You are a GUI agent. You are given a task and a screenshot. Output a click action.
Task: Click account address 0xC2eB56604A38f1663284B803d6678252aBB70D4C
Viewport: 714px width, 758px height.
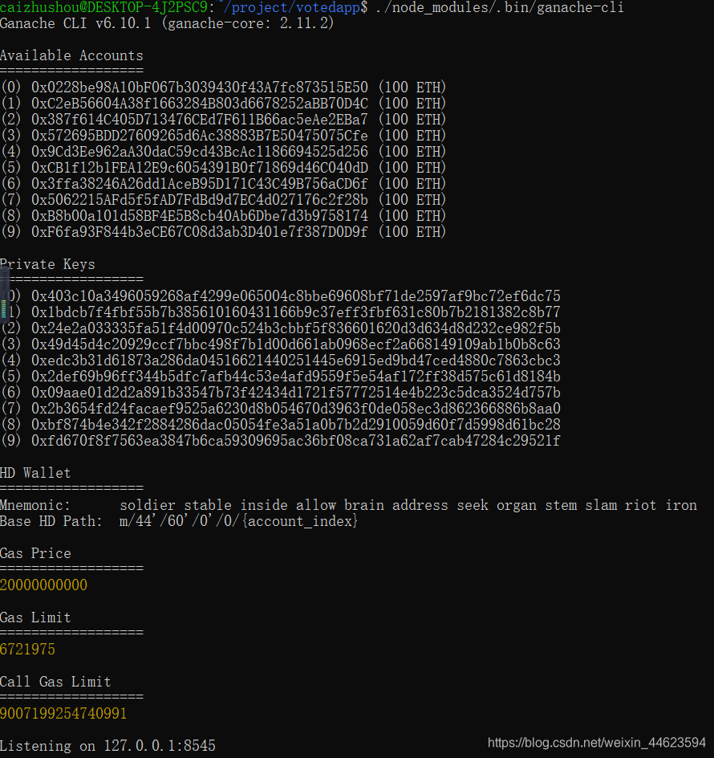click(200, 104)
